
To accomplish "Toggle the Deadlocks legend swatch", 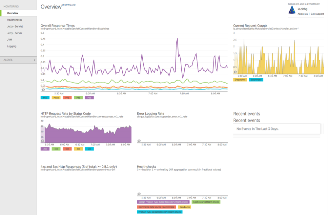I will 184,207.
